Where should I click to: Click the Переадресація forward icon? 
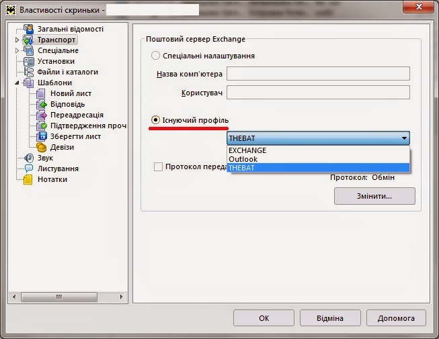[41, 115]
